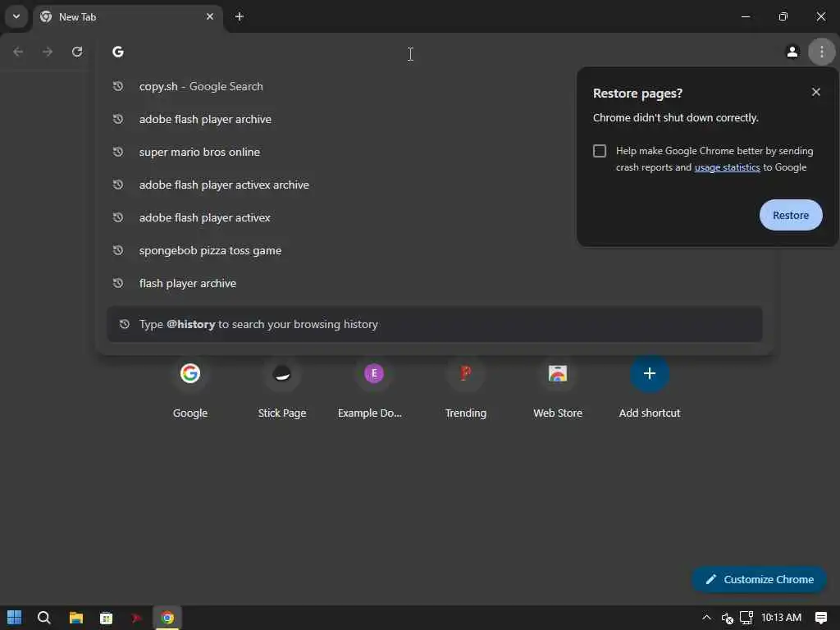The width and height of the screenshot is (840, 630).
Task: Click the Chrome taskbar icon
Action: (x=167, y=618)
